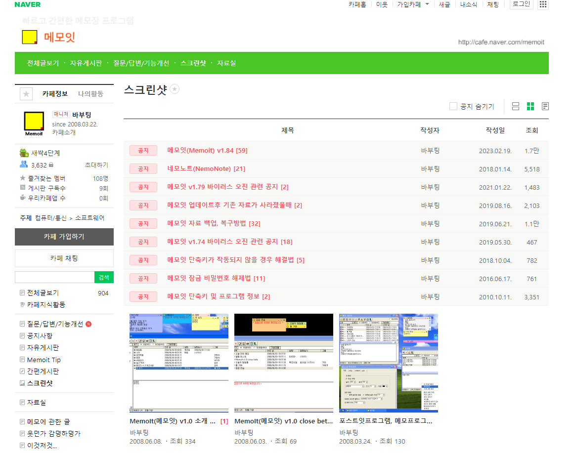Screen dimensions: 574x453
Task: Open 자료실 in green navigation bar
Action: (226, 63)
